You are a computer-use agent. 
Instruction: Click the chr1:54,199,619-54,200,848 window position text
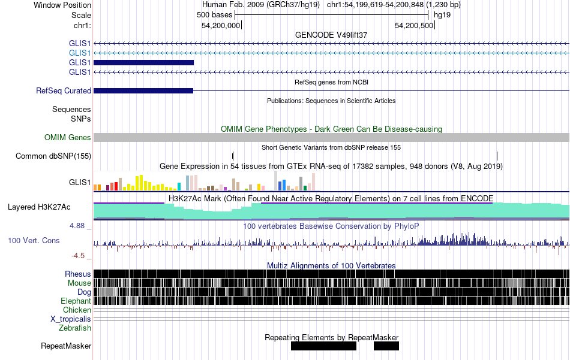point(394,5)
